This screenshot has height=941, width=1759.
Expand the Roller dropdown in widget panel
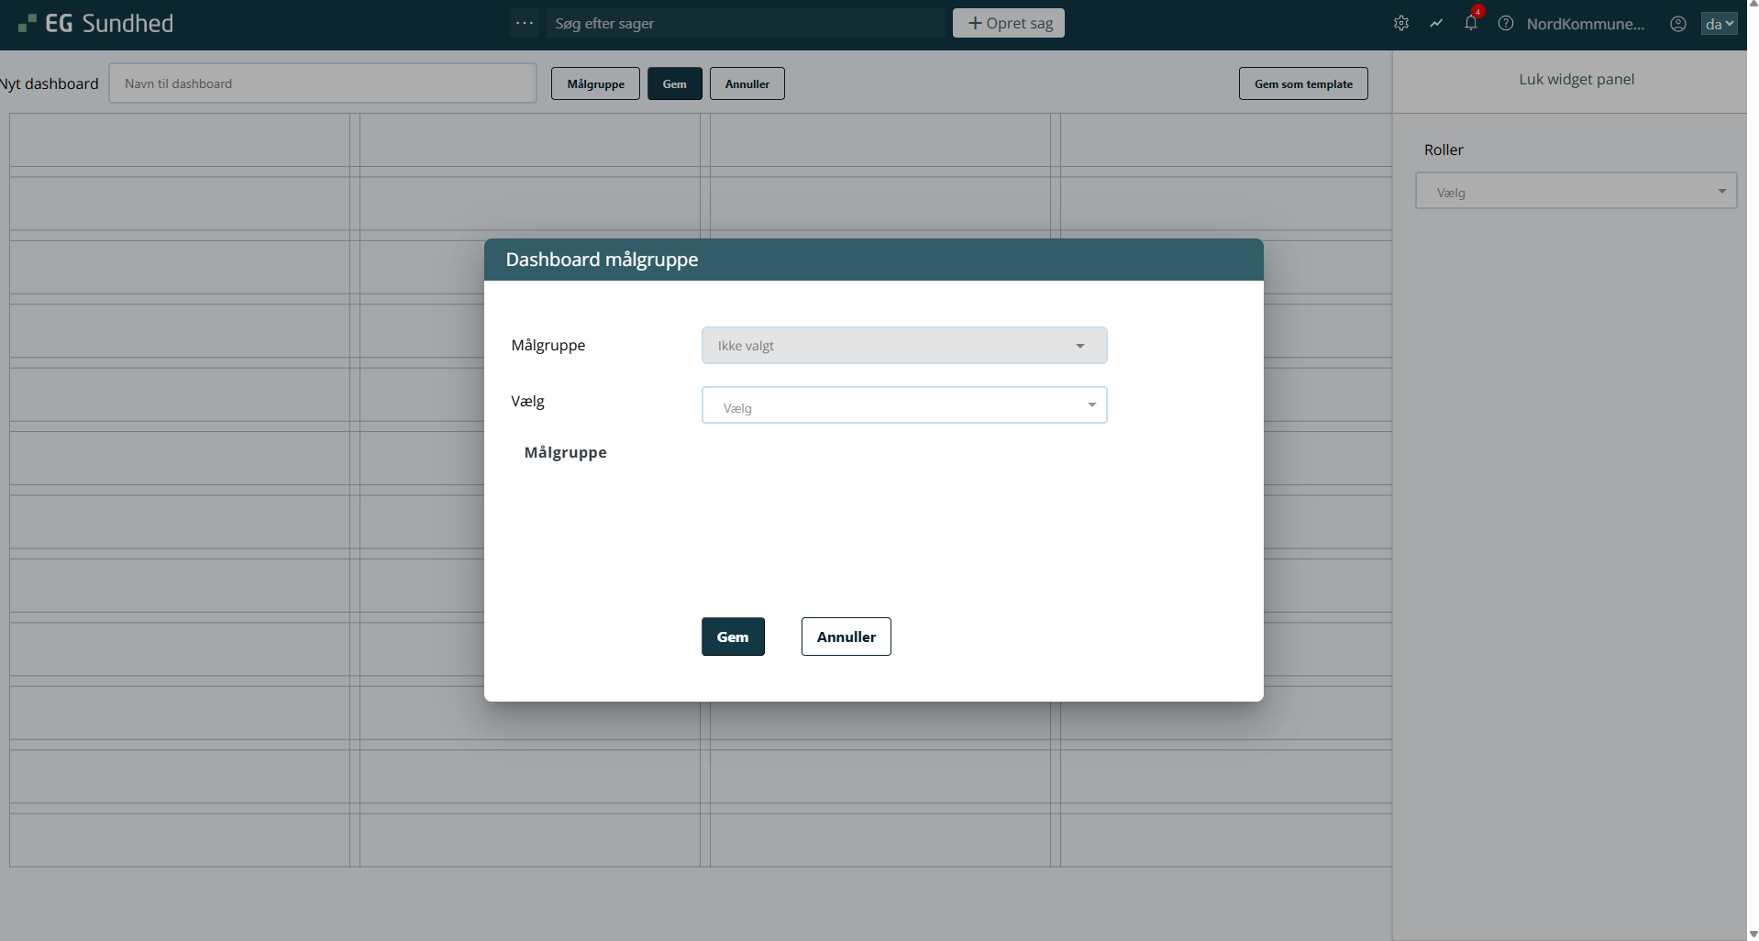point(1576,192)
